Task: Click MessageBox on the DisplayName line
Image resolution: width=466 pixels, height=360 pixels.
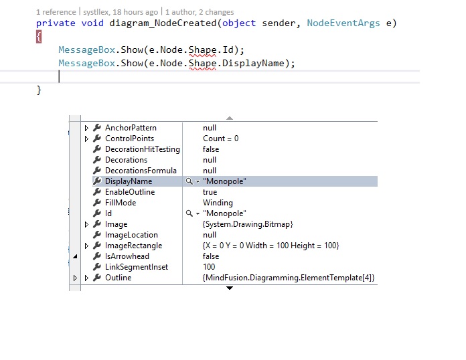Action: tap(87, 64)
